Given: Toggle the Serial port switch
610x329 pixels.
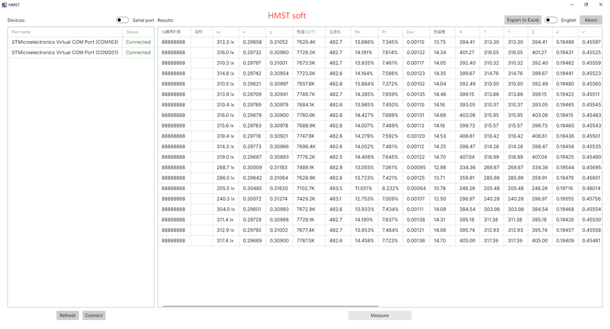Looking at the screenshot, I should [x=122, y=20].
